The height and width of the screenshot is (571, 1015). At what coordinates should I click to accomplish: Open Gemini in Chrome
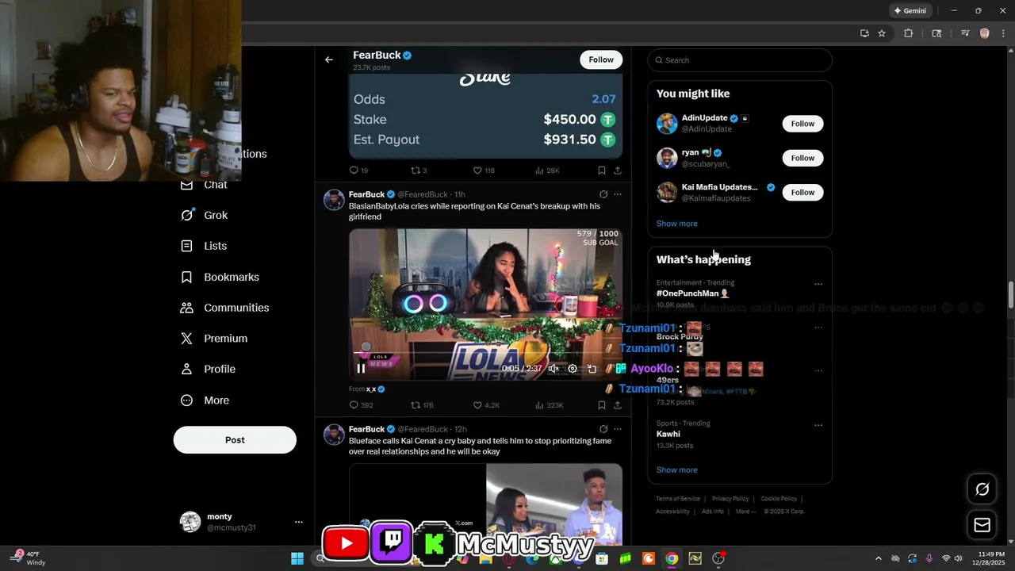point(909,11)
